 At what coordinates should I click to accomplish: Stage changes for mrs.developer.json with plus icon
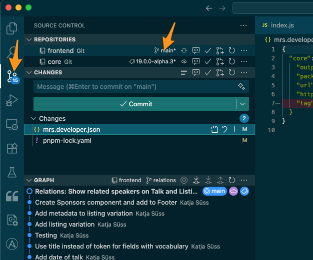click(234, 130)
